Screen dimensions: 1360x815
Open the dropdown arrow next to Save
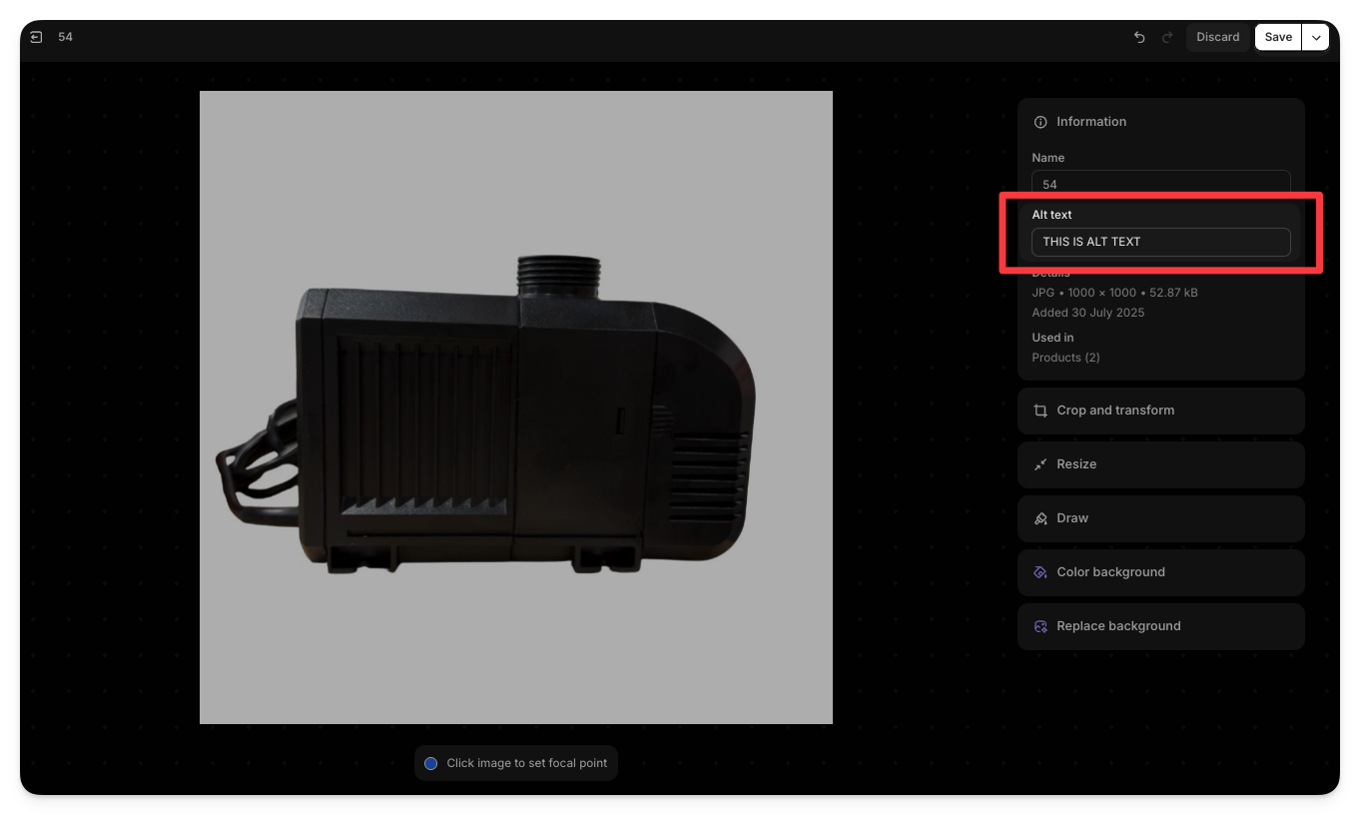click(1316, 37)
